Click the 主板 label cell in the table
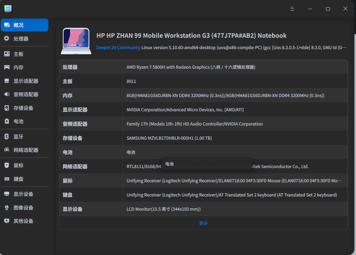This screenshot has width=356, height=255. pos(91,81)
